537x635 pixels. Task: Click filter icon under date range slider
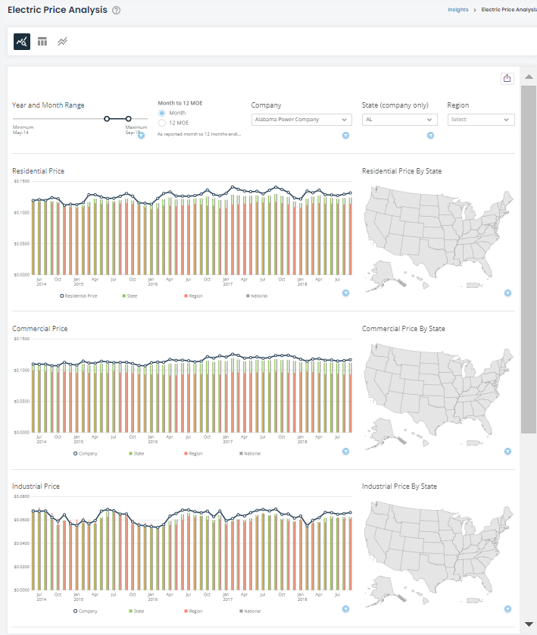[x=141, y=136]
